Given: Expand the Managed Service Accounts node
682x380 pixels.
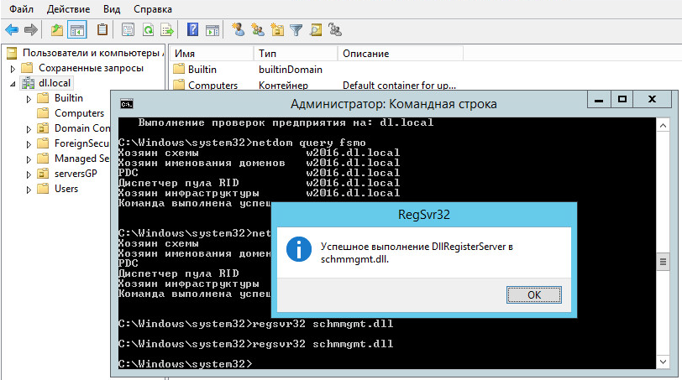Looking at the screenshot, I should [29, 159].
